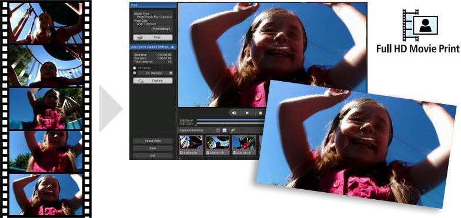461x218 pixels.
Task: Select the dimmed list view icon
Action: 218,130
